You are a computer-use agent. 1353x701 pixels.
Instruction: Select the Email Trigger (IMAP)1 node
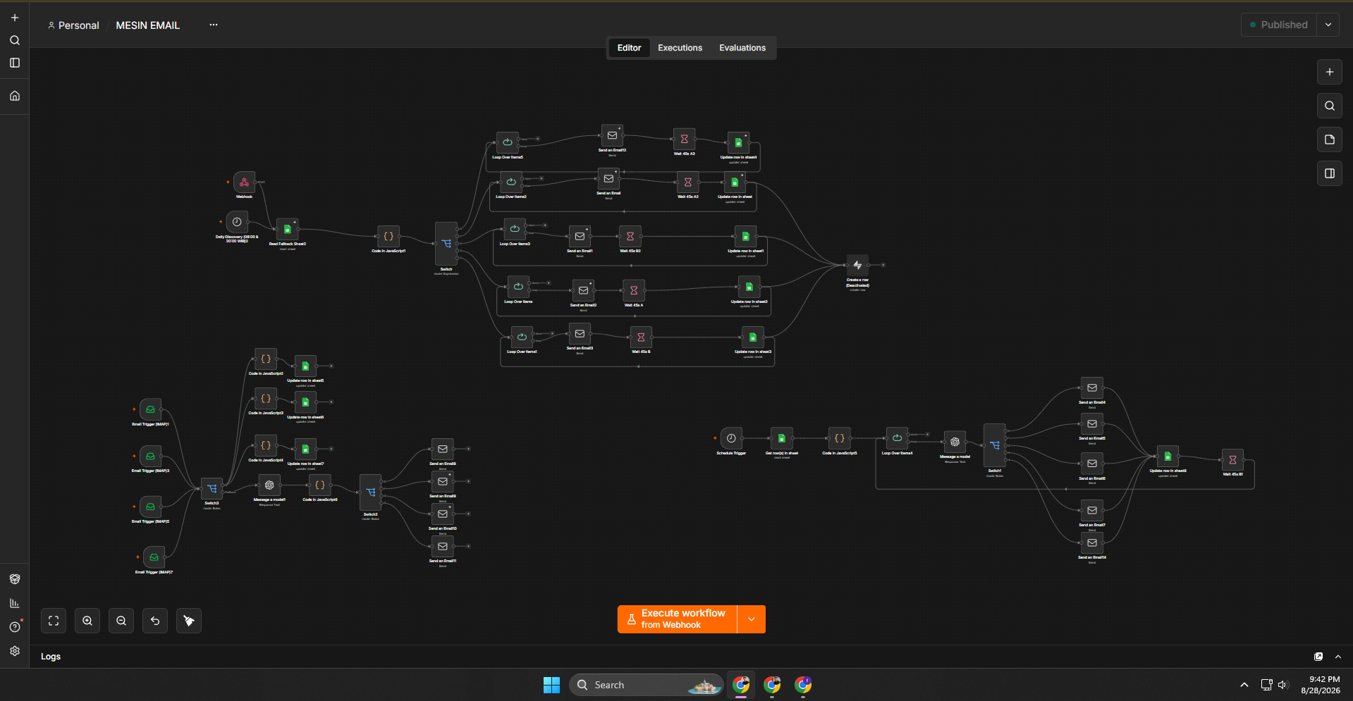coord(150,409)
